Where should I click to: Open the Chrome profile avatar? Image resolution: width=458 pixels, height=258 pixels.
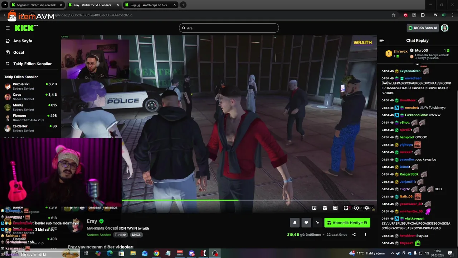click(444, 15)
